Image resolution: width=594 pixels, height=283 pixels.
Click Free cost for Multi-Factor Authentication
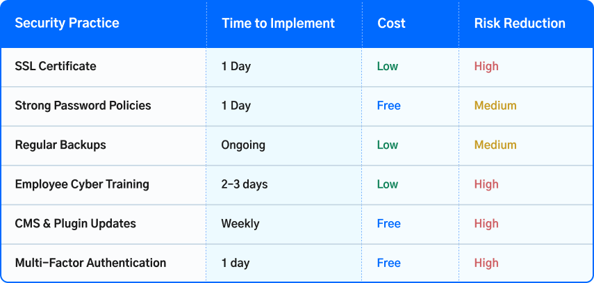pyautogui.click(x=388, y=263)
